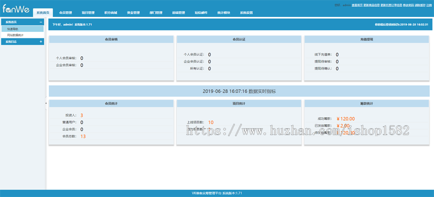Expand the 系统日志 sidebar section plus icon
Image resolution: width=434 pixels, height=197 pixels.
tap(41, 41)
